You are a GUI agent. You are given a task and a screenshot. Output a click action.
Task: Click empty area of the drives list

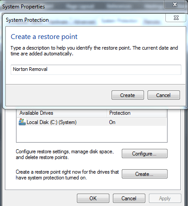tap(92, 134)
